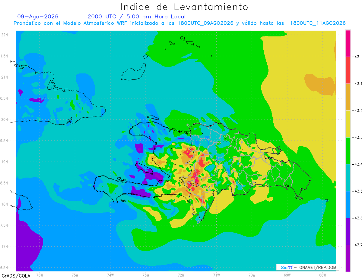The image size is (362, 279).
Task: Click latitude label '6.5N'
Action: pos(5,268)
